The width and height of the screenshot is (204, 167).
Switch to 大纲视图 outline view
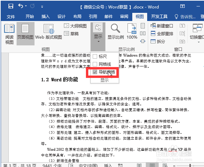(x=75, y=26)
